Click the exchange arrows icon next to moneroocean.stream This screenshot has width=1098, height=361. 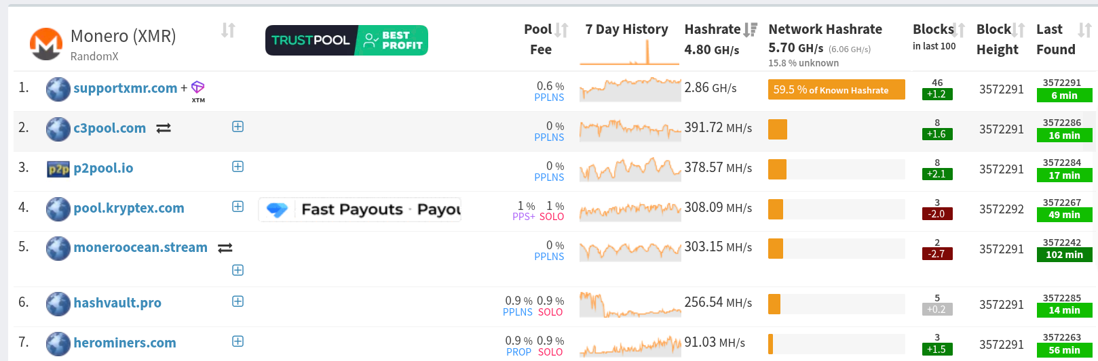click(x=225, y=248)
